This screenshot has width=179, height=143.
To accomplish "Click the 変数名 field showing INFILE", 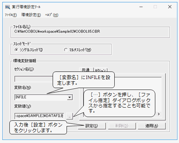I will 43,97.
